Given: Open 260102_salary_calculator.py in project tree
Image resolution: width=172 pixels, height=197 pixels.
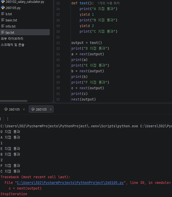Looking at the screenshot, I should tap(25, 2).
